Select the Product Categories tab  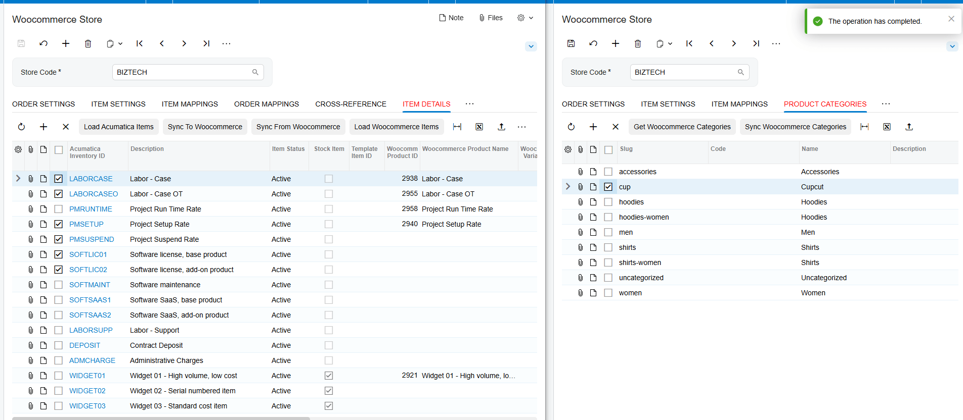point(825,104)
